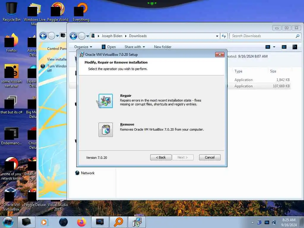The image size is (304, 228).
Task: Select the Peggle Deluxe desktop icon
Action: point(34,198)
